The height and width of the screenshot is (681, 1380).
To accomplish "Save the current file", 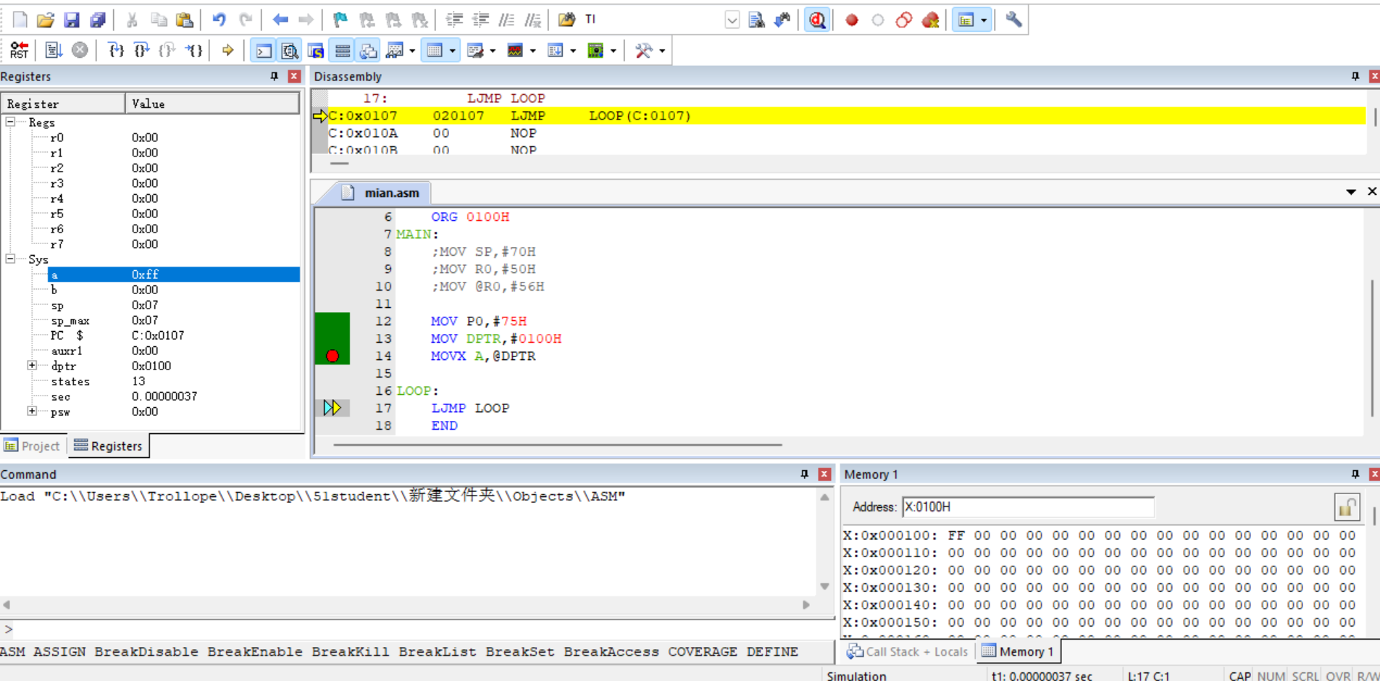I will pyautogui.click(x=72, y=20).
